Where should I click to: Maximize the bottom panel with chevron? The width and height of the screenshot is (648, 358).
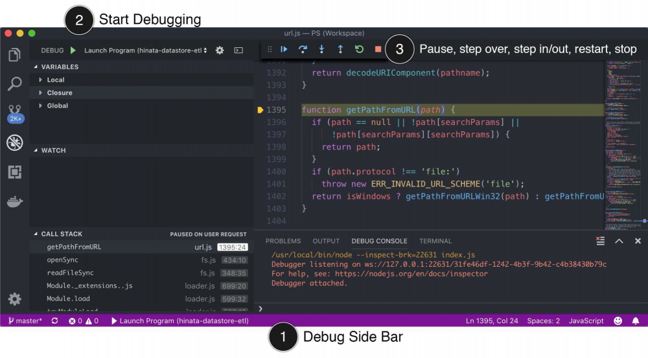point(619,241)
